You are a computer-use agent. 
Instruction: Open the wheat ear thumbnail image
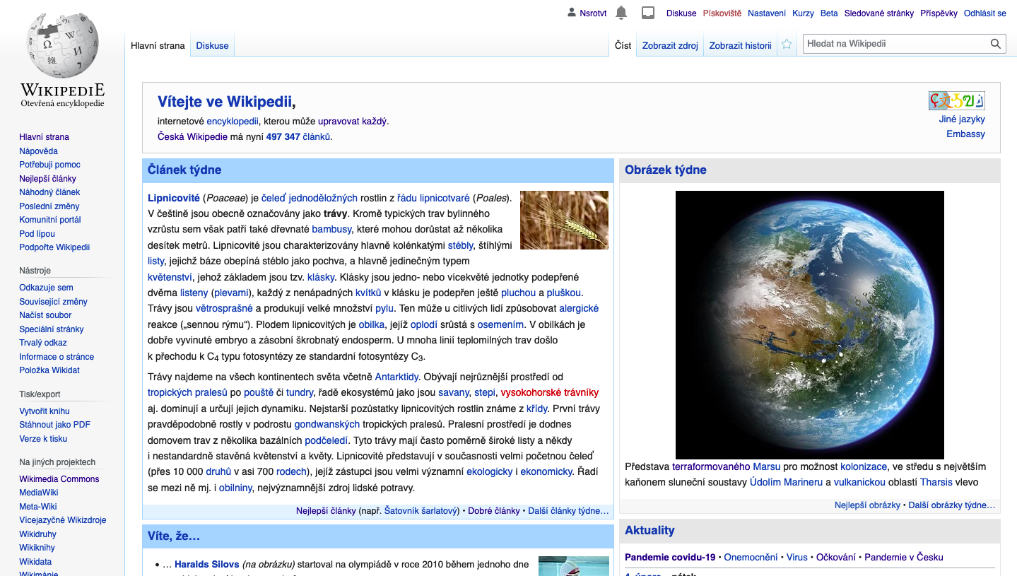(564, 220)
